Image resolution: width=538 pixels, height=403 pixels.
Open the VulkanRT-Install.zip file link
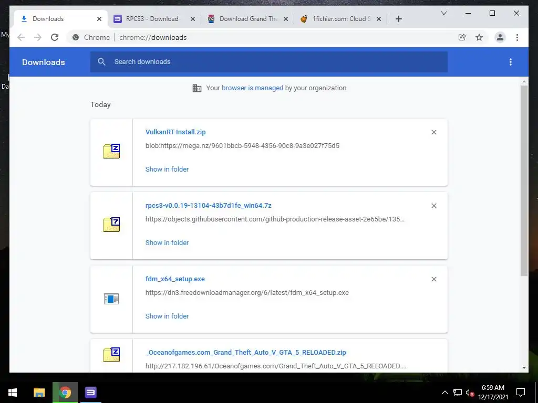175,132
